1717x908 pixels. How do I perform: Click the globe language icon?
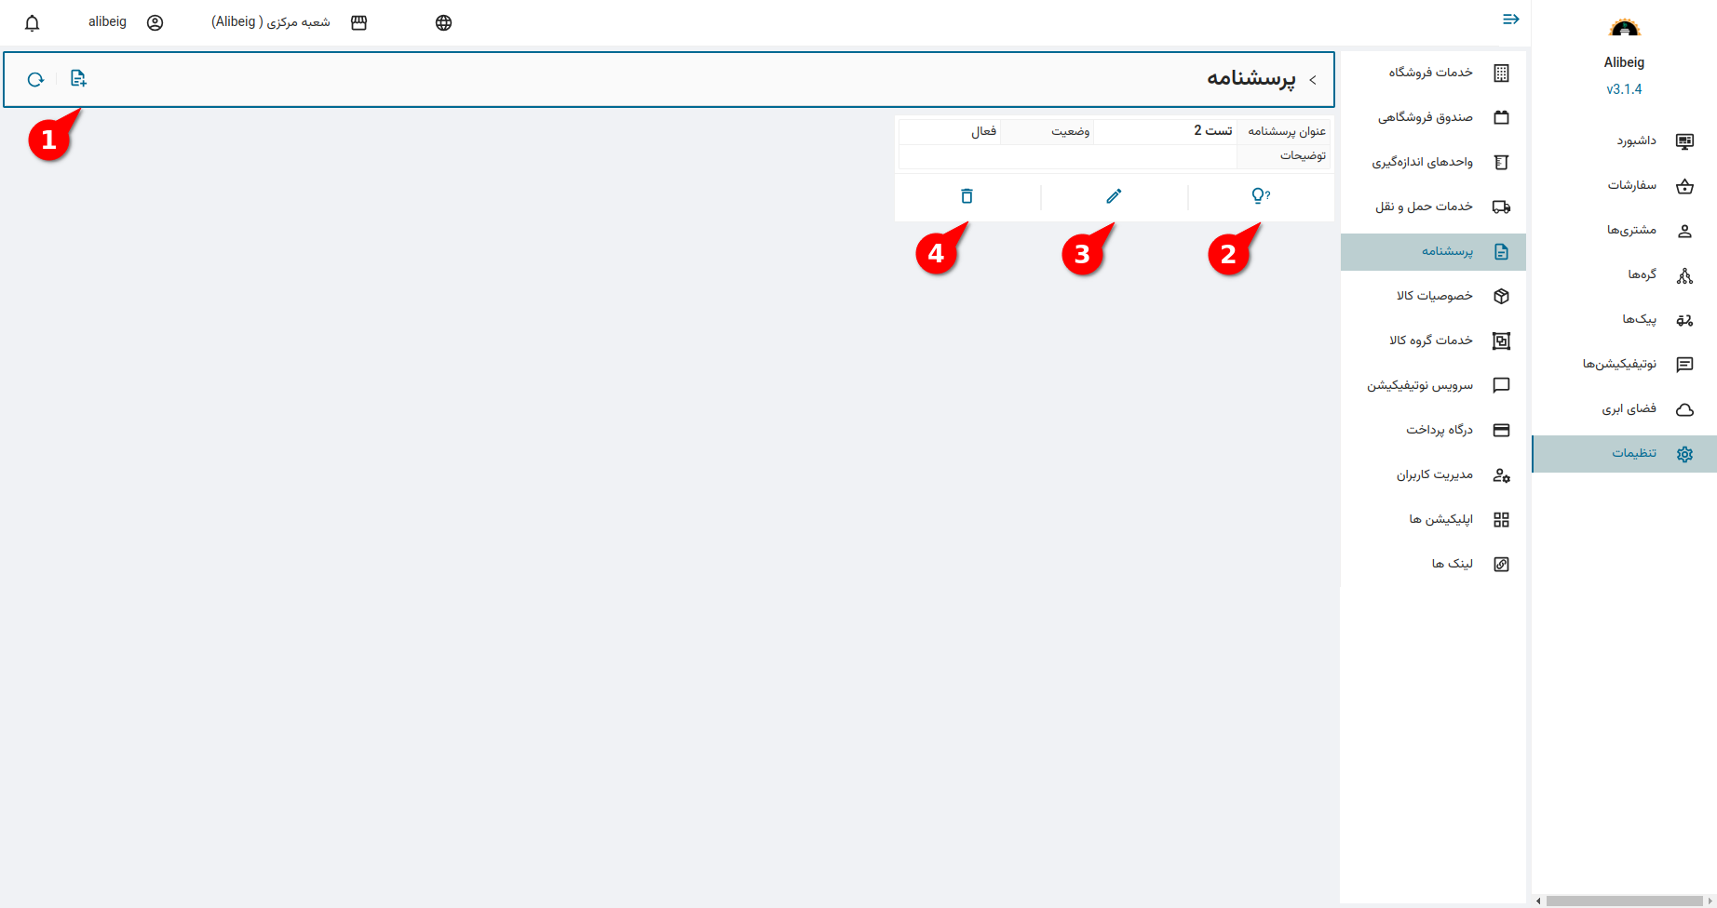pyautogui.click(x=443, y=23)
